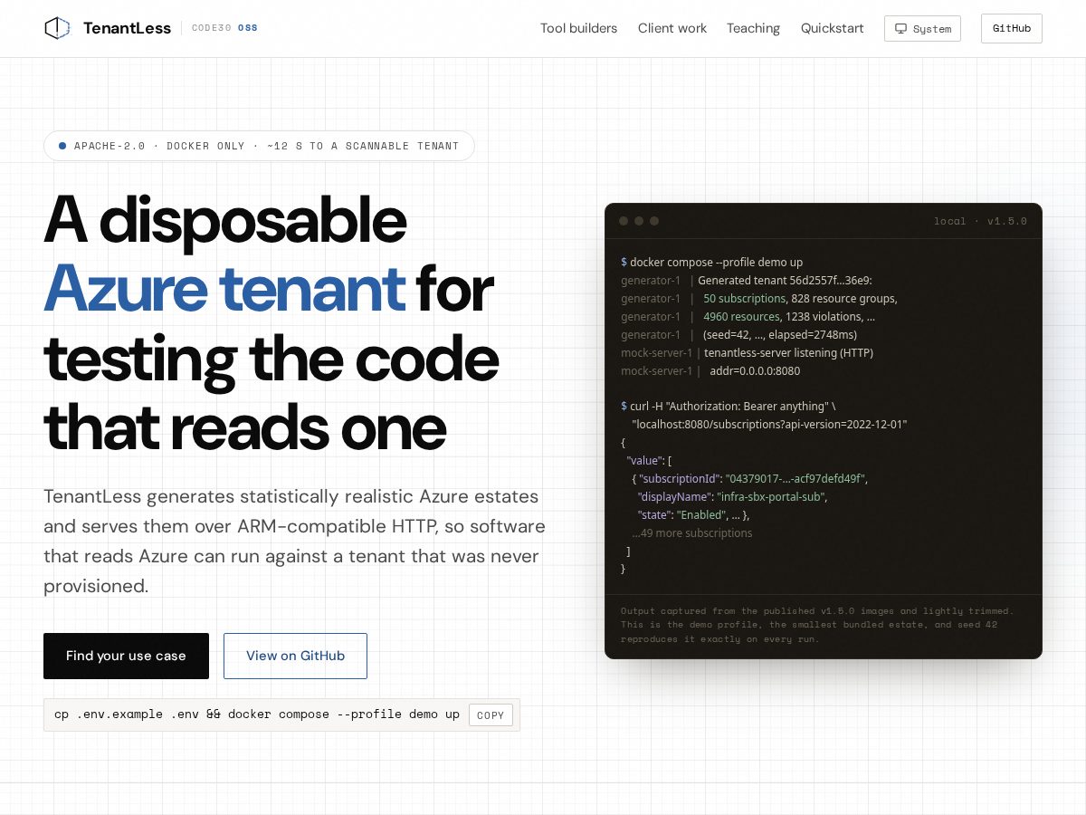Toggle the System theme switcher
This screenshot has width=1086, height=815.
pos(922,28)
